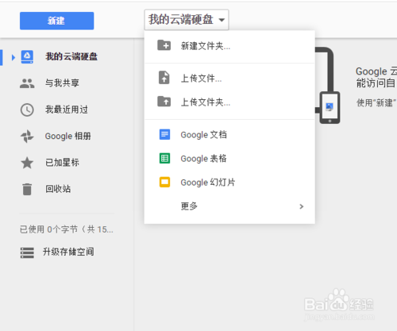Click the Google 相册 pinwheel icon
This screenshot has width=397, height=331.
click(x=27, y=137)
